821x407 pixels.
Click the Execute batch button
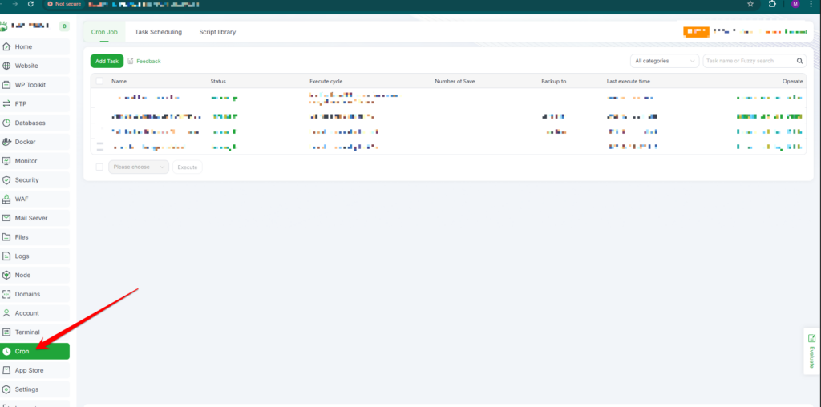(188, 167)
